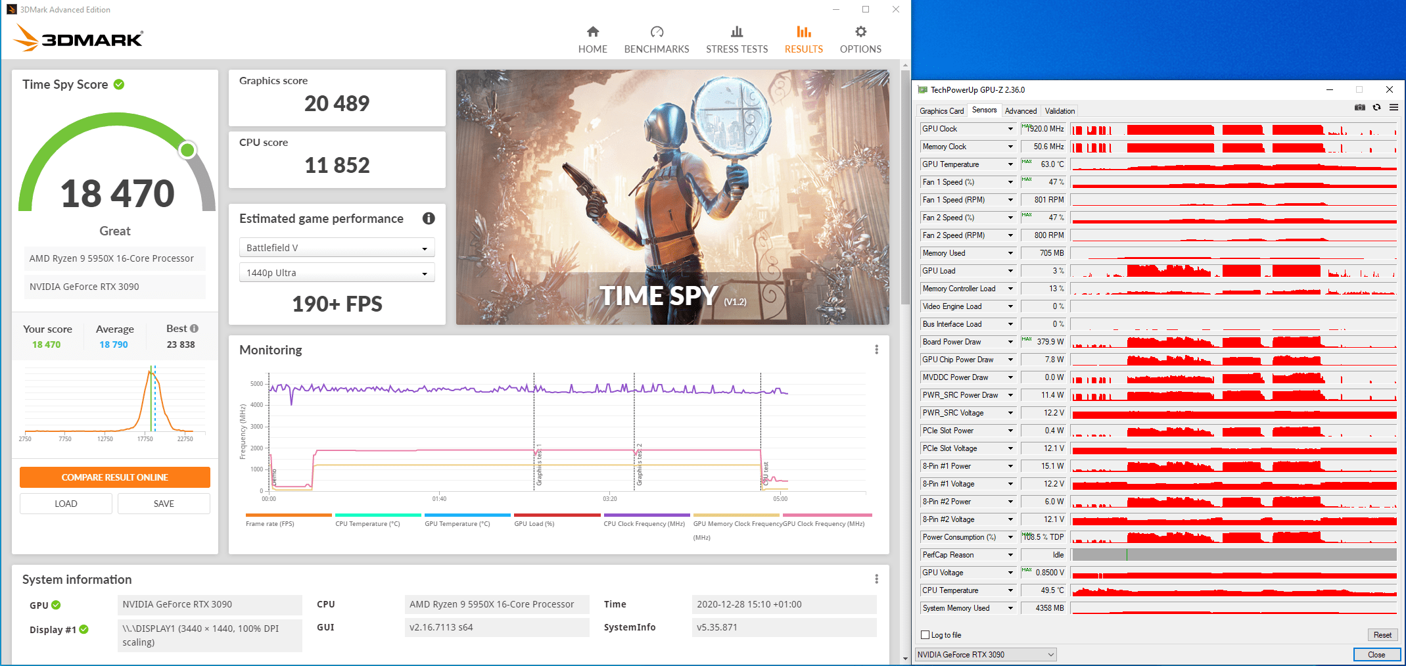Take a GPU-Z screenshot with camera icon
1406x666 pixels.
click(1360, 107)
